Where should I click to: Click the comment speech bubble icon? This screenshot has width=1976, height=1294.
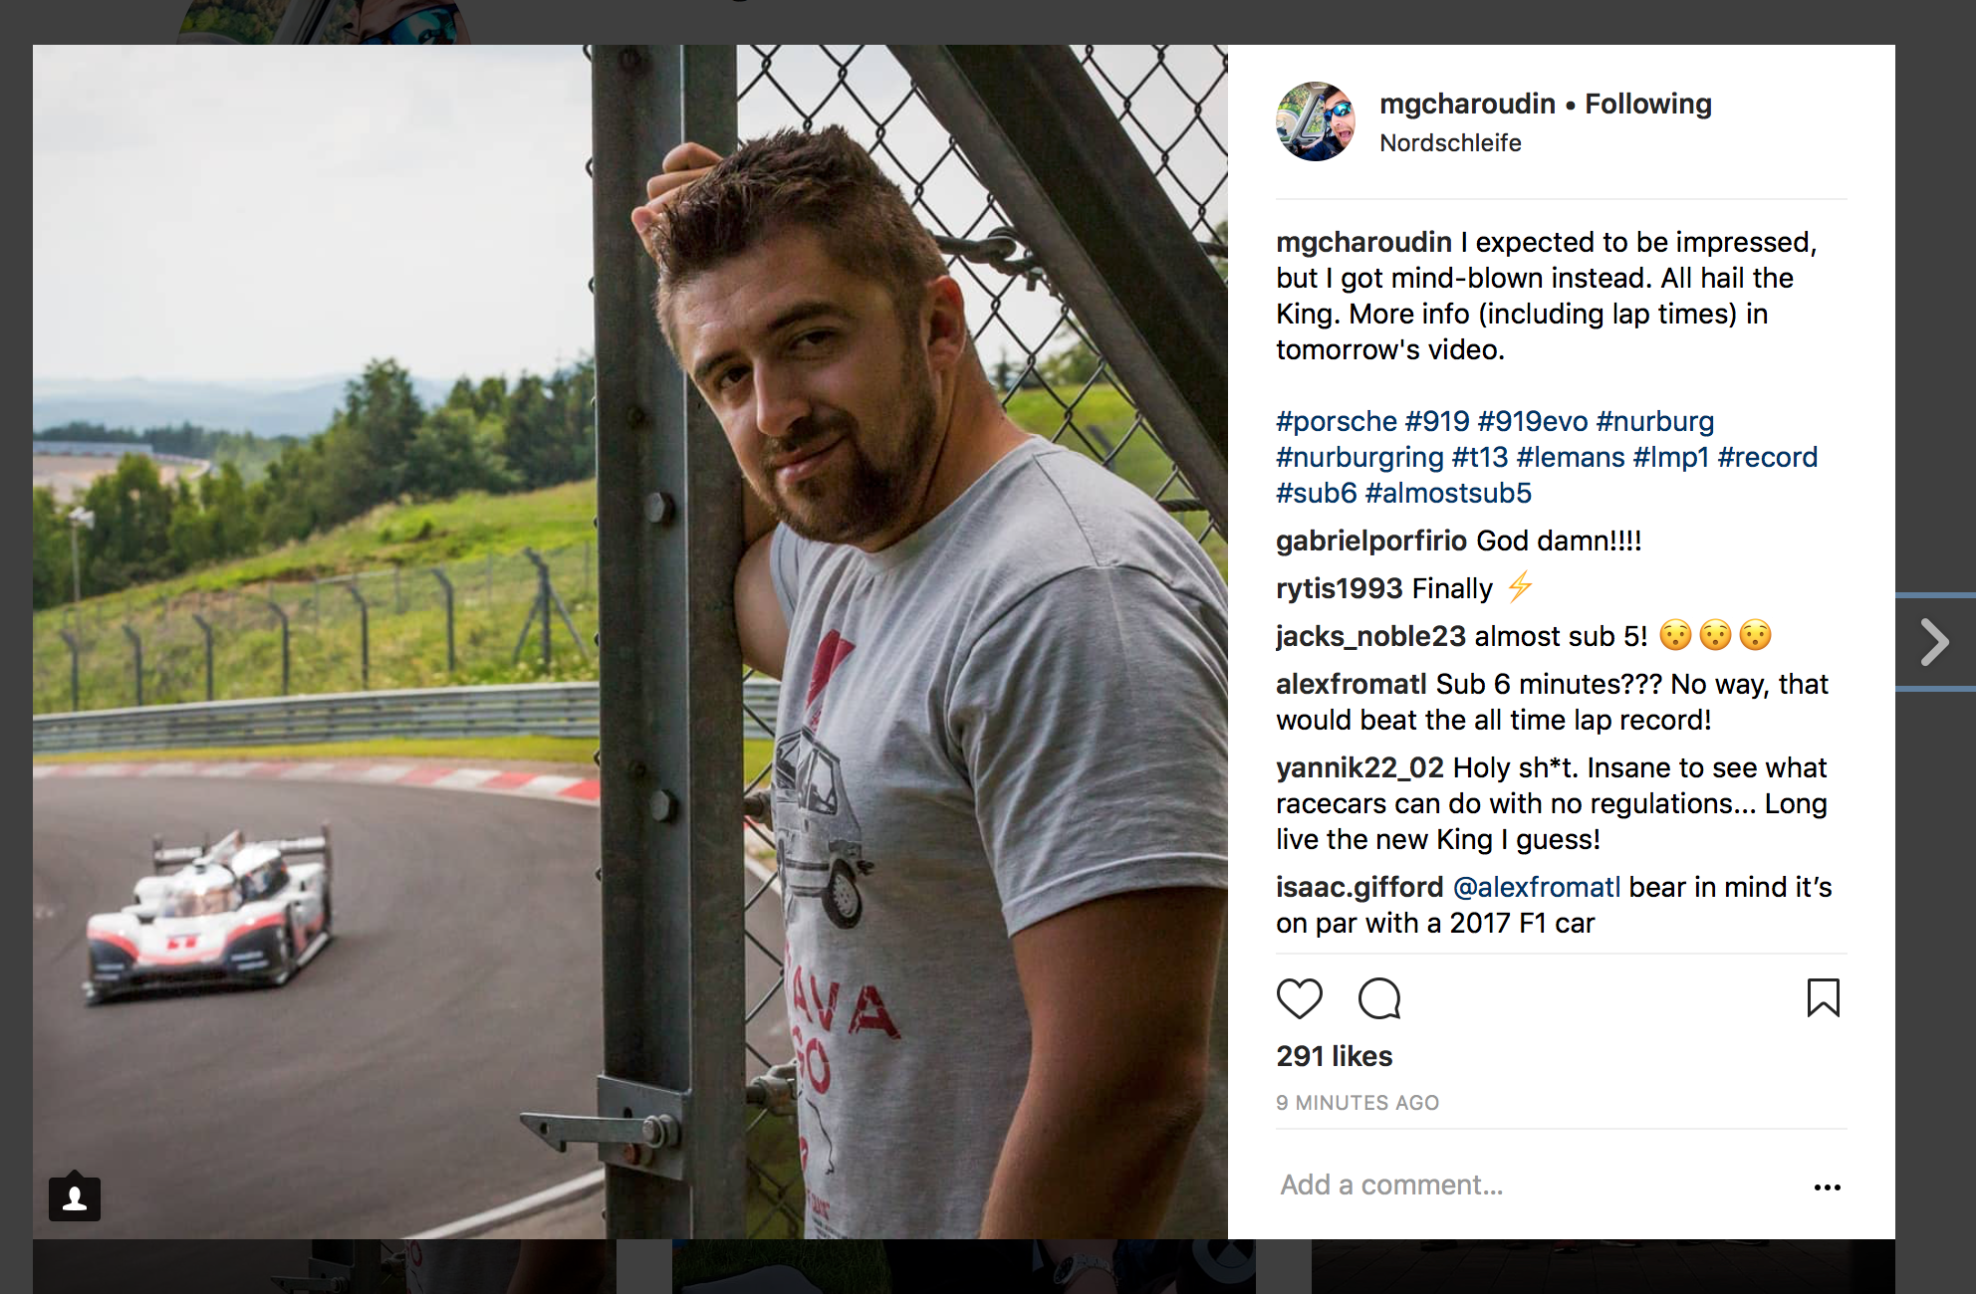click(x=1379, y=998)
